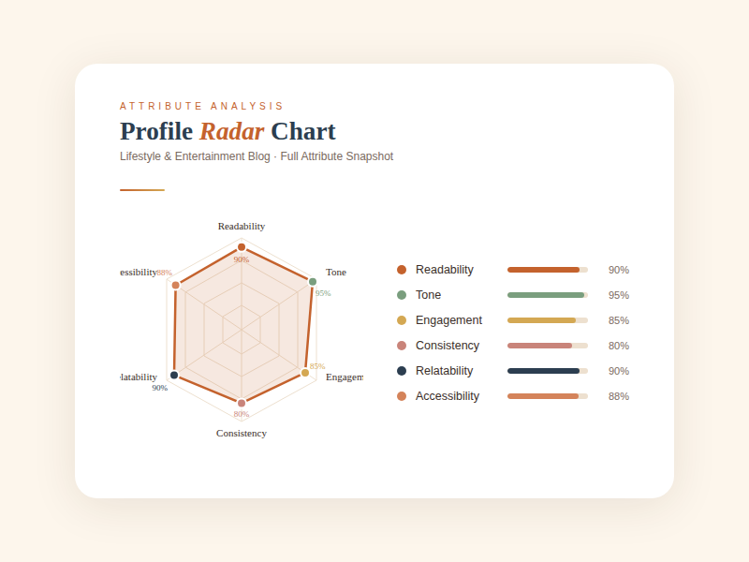Click the Lifestyle & Entertainment Blog subtitle
749x562 pixels.
pos(257,156)
